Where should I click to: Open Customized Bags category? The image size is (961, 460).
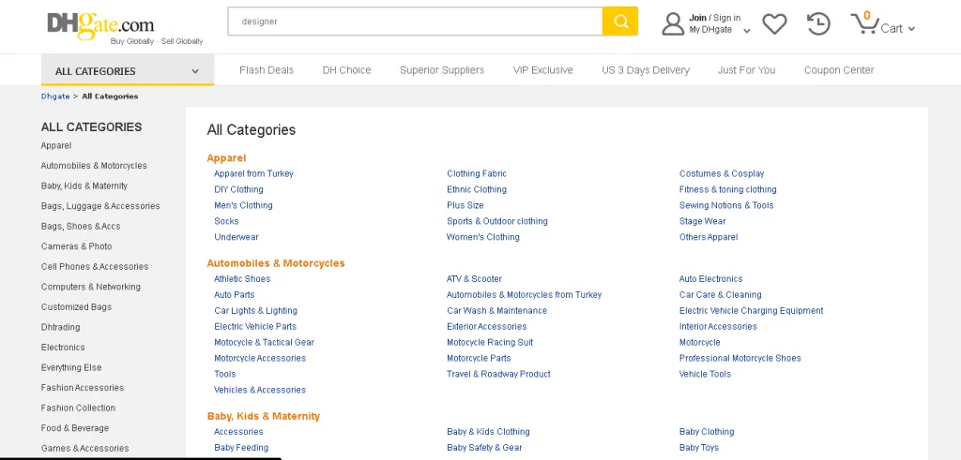[77, 307]
